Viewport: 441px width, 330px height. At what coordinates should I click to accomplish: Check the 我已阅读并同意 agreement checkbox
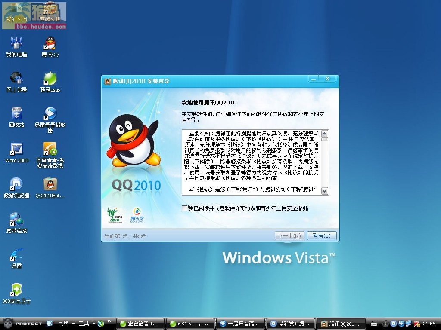tap(184, 208)
